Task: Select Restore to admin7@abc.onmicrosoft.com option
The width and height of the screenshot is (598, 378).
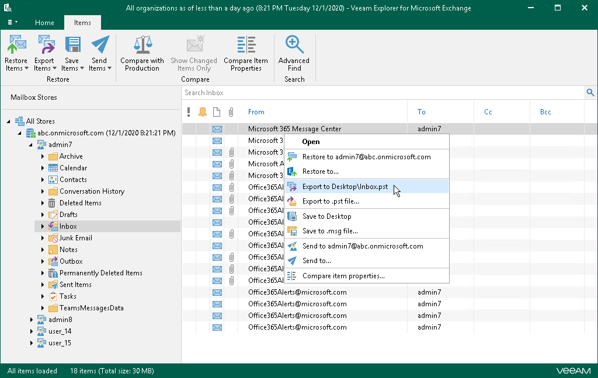Action: click(366, 157)
